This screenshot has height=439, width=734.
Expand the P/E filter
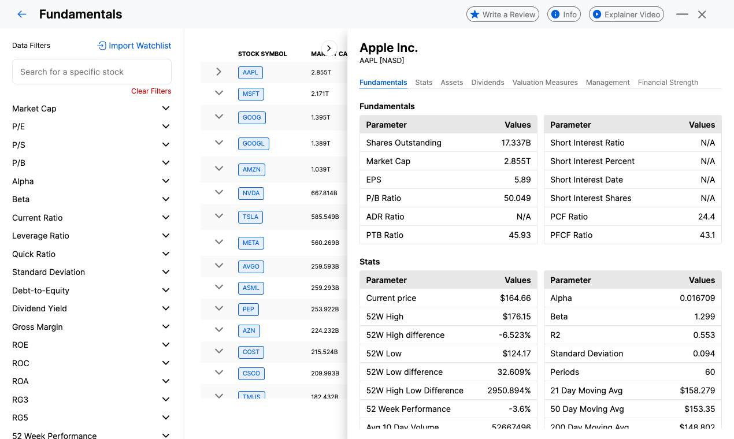pos(92,127)
